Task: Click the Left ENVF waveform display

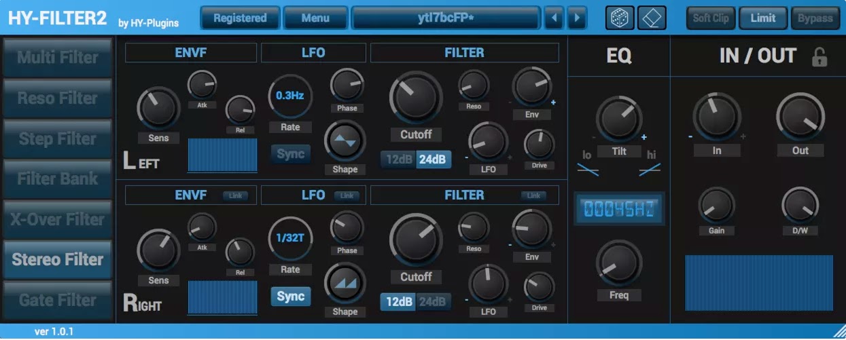Action: pyautogui.click(x=222, y=155)
